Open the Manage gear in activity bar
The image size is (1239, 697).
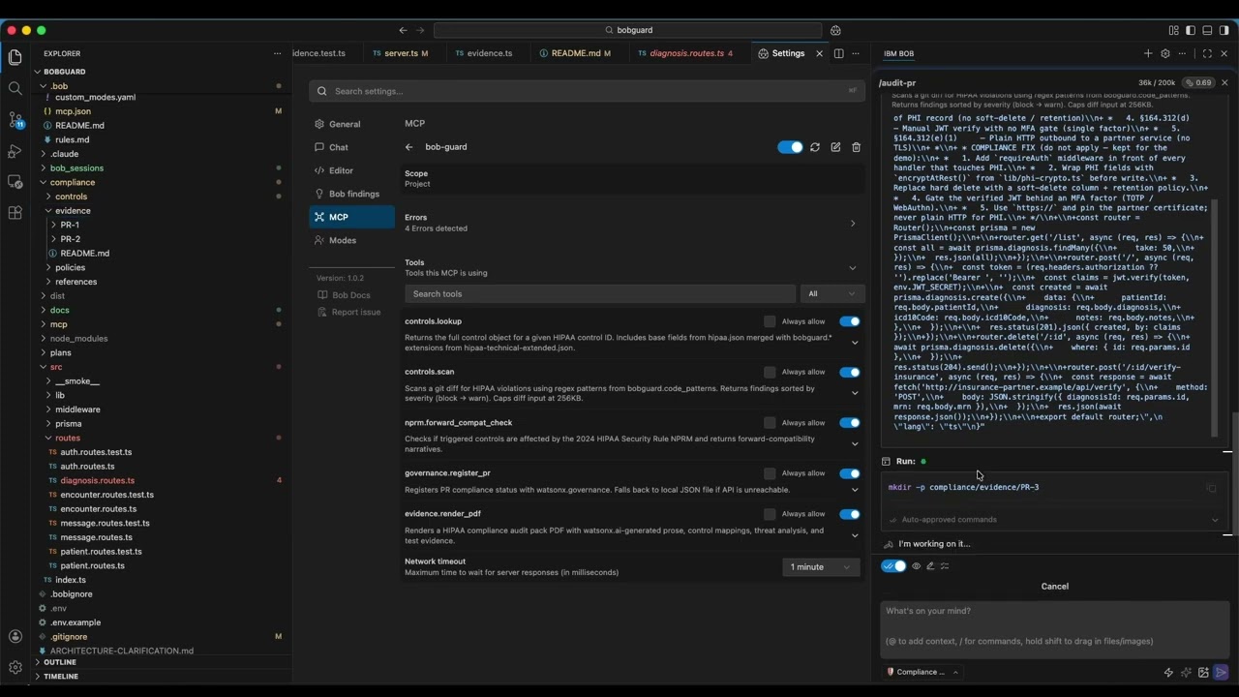coord(15,667)
